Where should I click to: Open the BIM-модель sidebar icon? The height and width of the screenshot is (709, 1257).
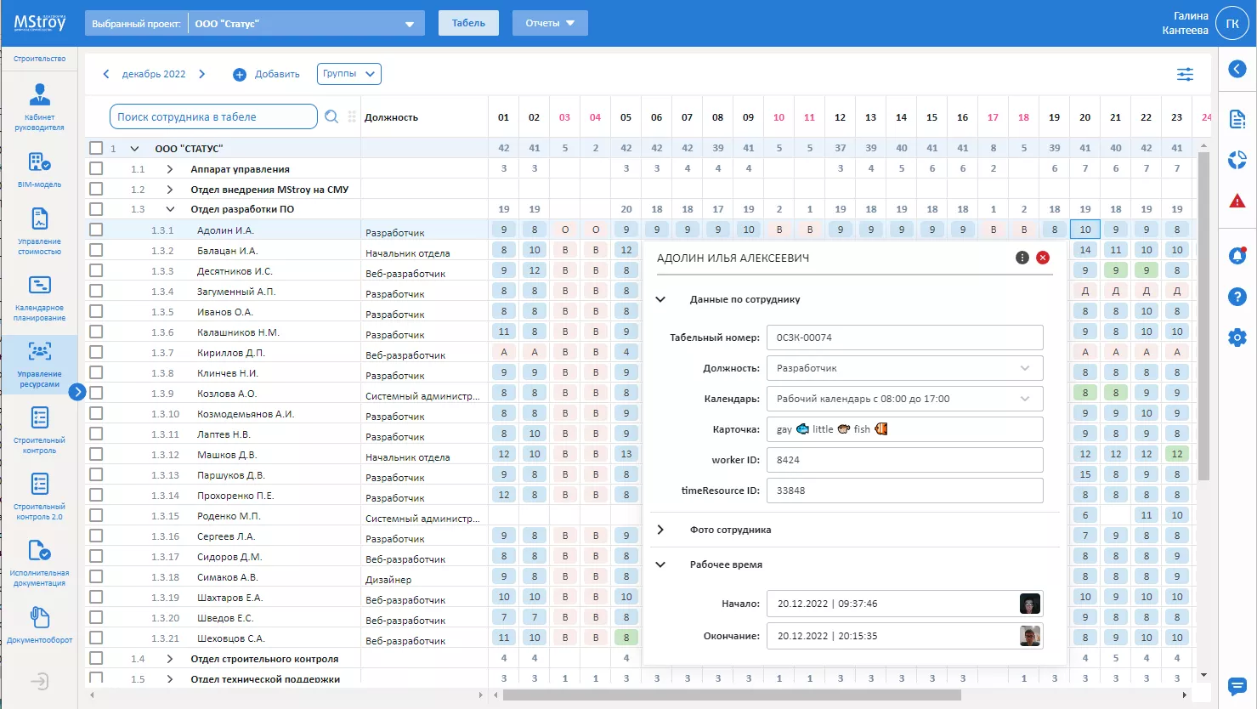pos(39,163)
